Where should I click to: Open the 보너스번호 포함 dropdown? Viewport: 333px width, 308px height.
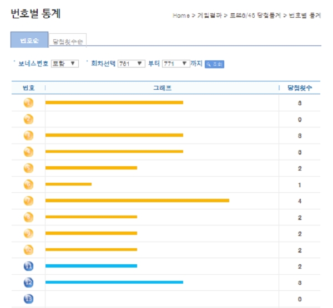(65, 64)
